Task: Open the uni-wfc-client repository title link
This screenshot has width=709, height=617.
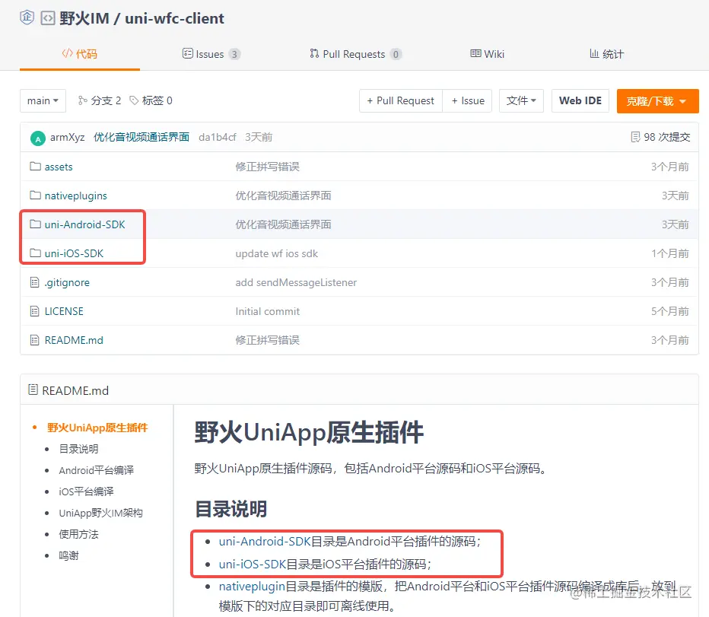Action: (174, 18)
